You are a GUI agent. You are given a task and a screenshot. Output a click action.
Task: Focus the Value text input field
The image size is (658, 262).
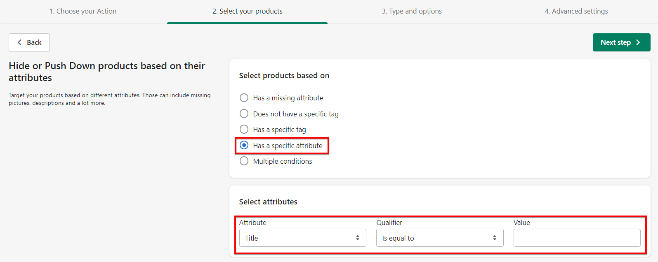(x=577, y=238)
